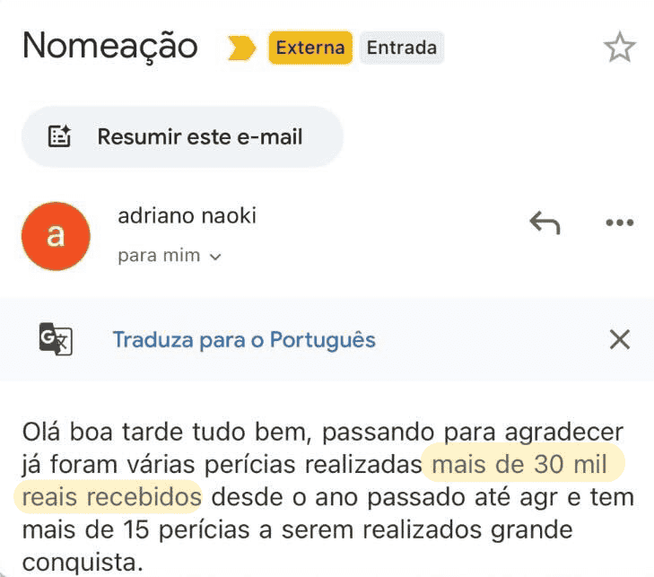Open the Entrada label tag

coord(402,48)
